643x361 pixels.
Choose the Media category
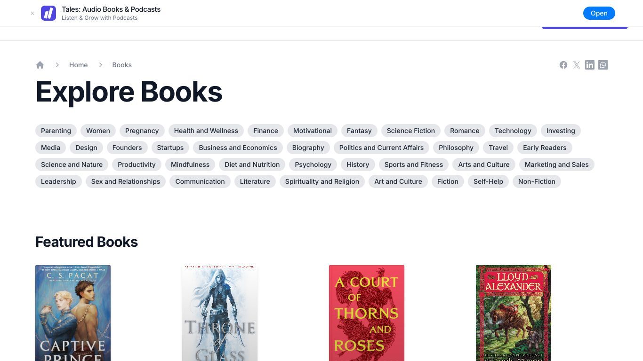point(50,148)
